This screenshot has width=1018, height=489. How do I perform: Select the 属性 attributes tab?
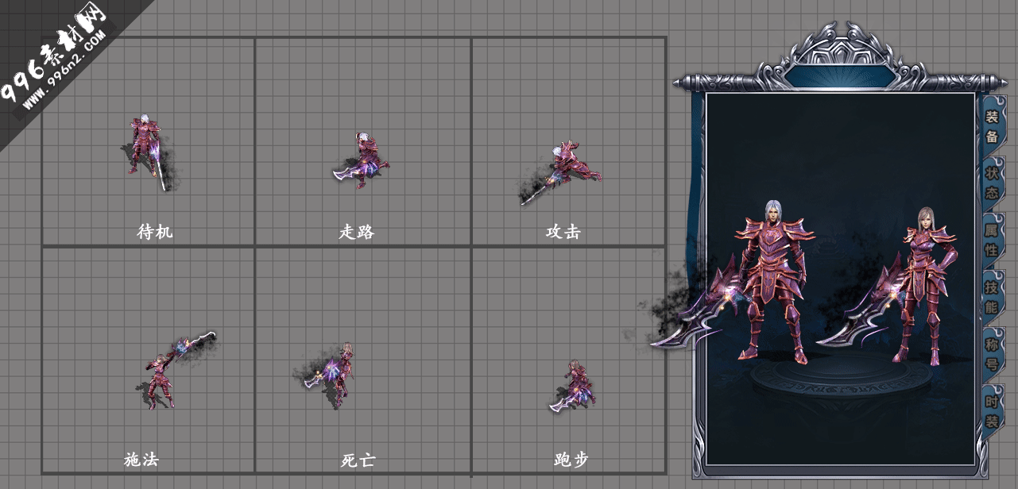pos(992,240)
